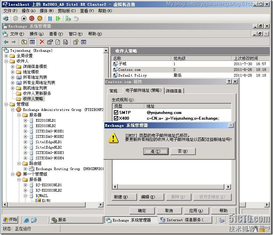Click the 编辑(E)... button
Screen dimensions: 273x235
151,197
